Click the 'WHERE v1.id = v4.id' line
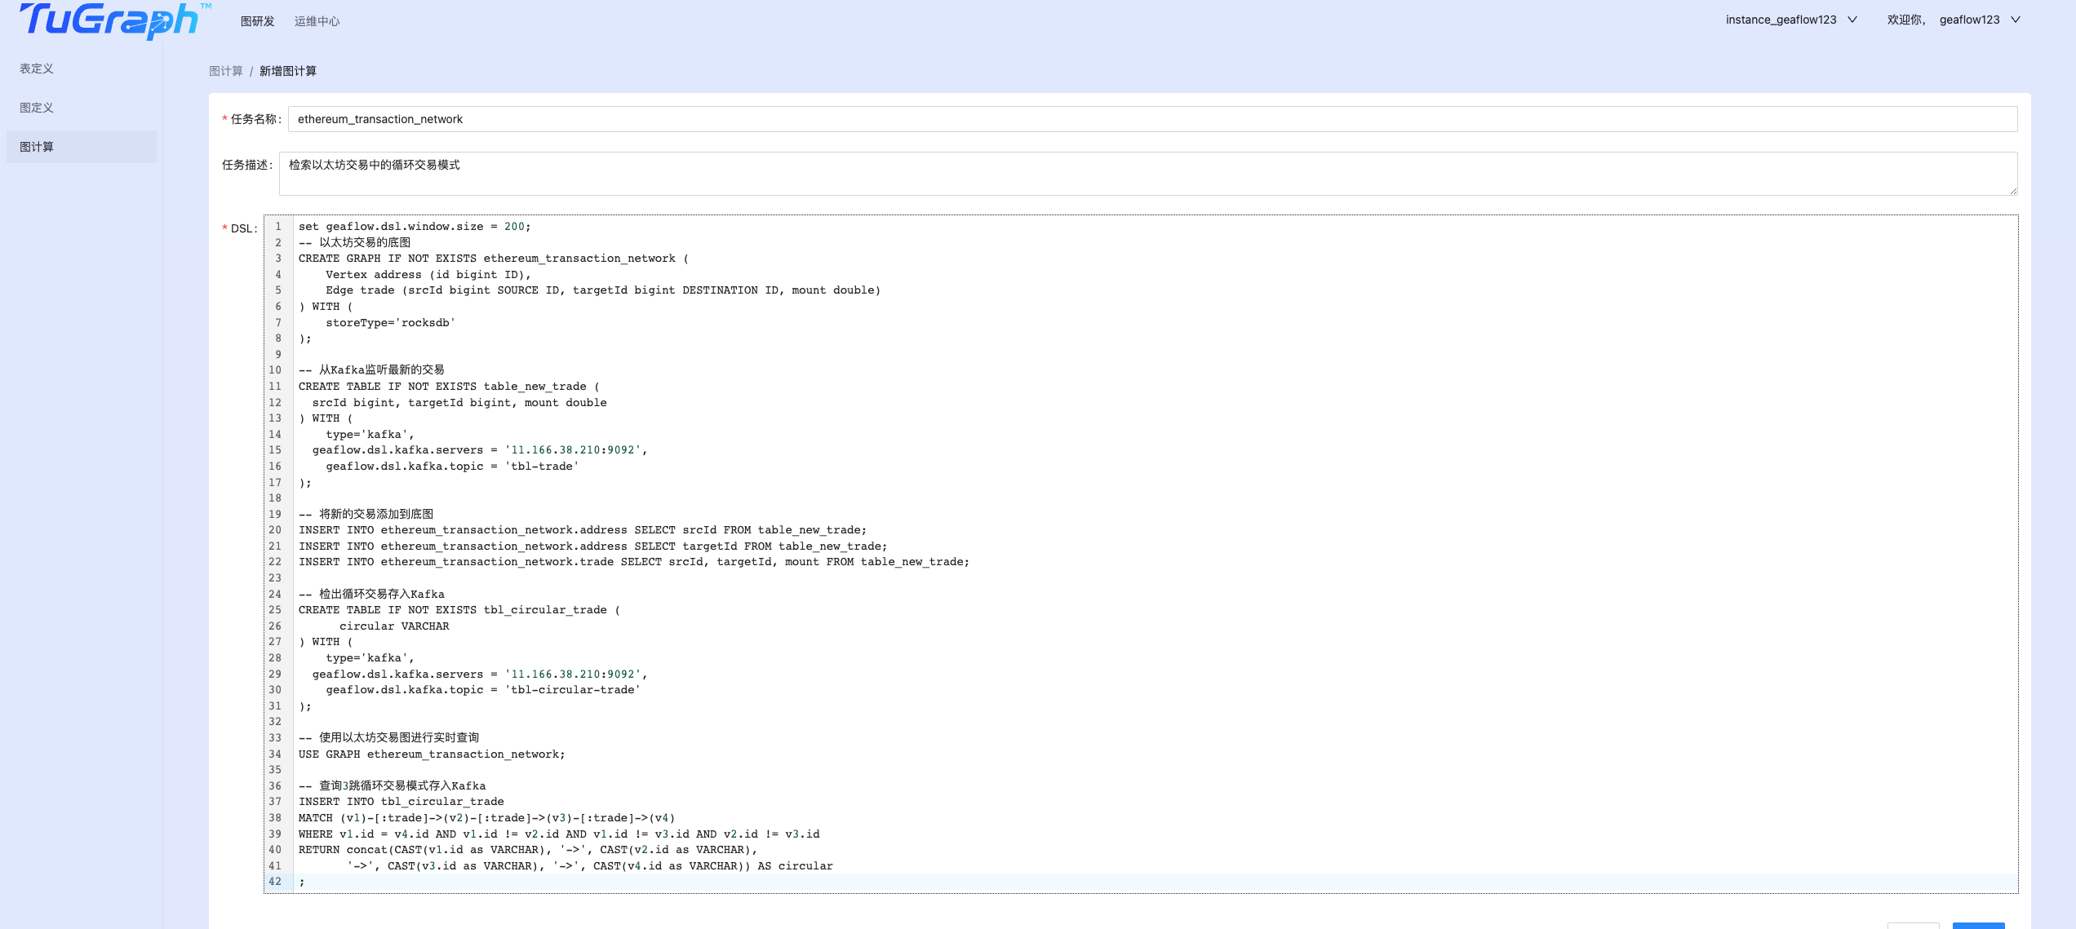This screenshot has width=2076, height=929. click(559, 834)
